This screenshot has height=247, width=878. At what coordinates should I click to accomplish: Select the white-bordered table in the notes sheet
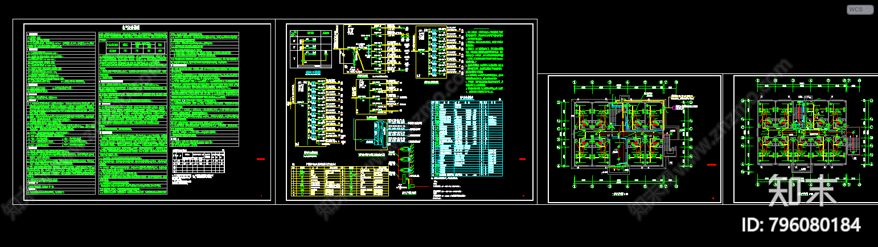coord(199,161)
